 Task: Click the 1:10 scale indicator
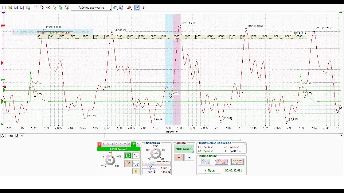pyautogui.click(x=10, y=136)
